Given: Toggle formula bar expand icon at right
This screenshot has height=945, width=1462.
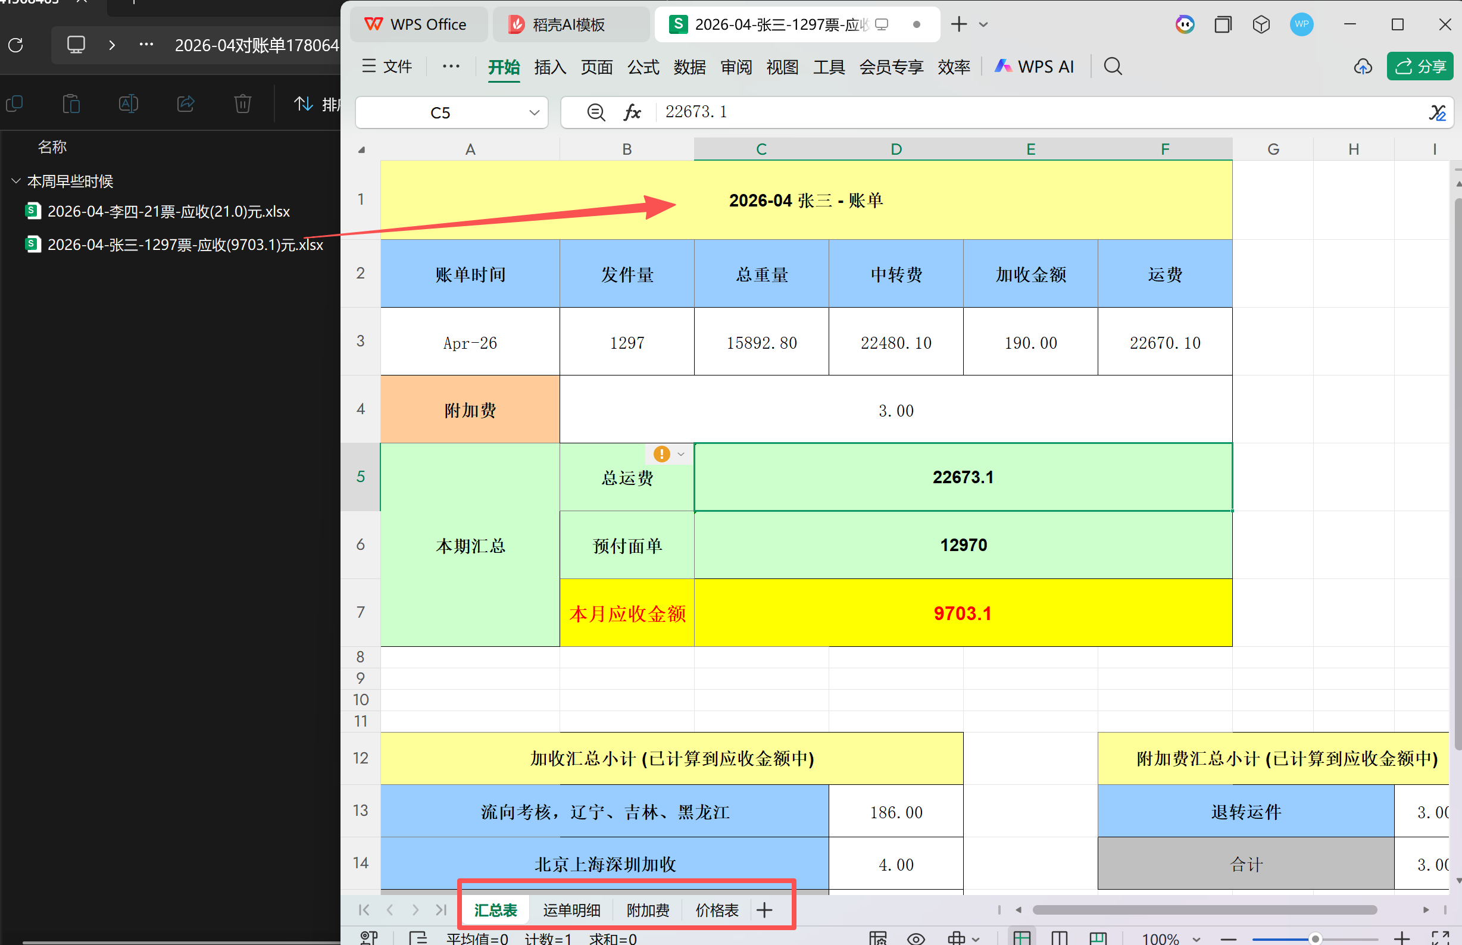Looking at the screenshot, I should pyautogui.click(x=1438, y=112).
